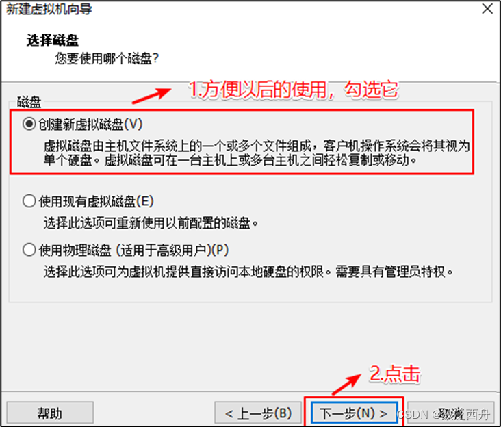
Task: Click the red annotation 1.方便以后的使用，勾选它
Action: 294,89
